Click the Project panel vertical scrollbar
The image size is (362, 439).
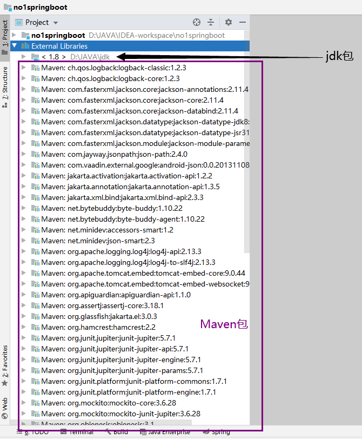(x=247, y=142)
